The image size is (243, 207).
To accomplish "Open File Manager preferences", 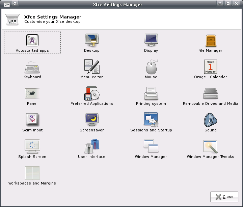I will point(211,43).
